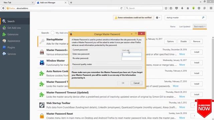214x120 pixels.
Task: Install Auto Restore Cookies add-on
Action: click(197, 73)
